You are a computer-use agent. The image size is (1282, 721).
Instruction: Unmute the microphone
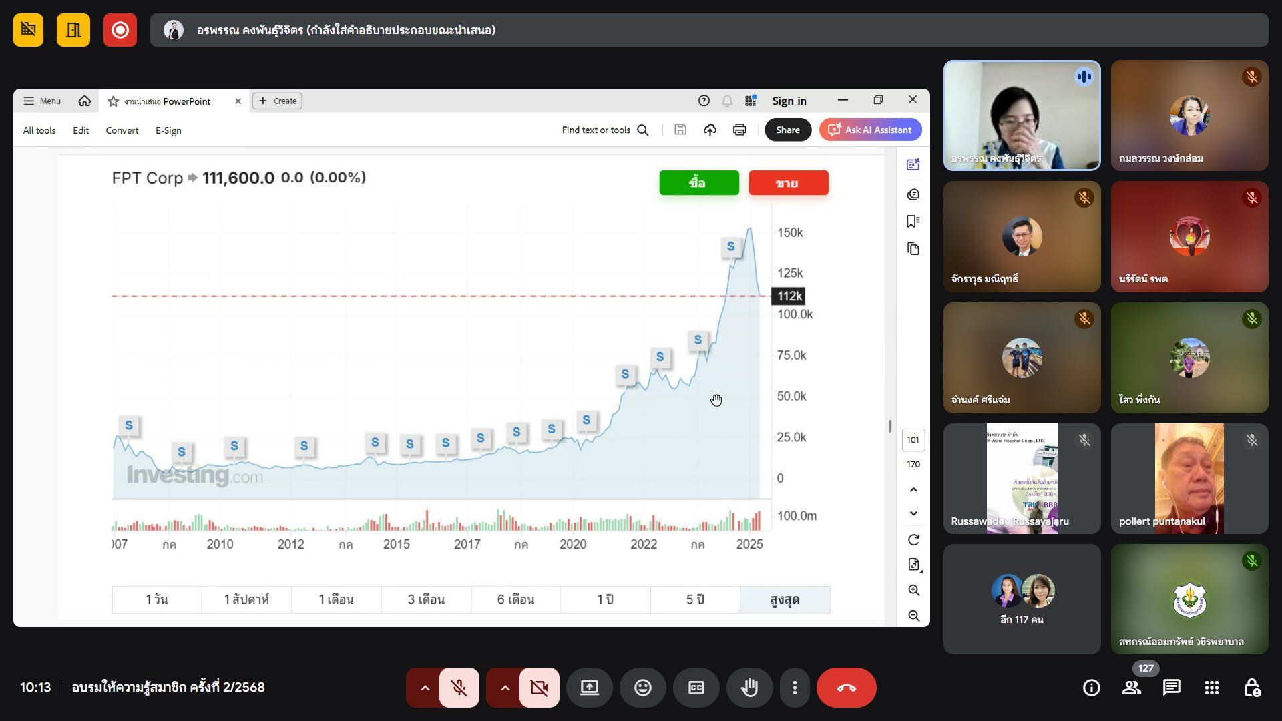click(459, 688)
